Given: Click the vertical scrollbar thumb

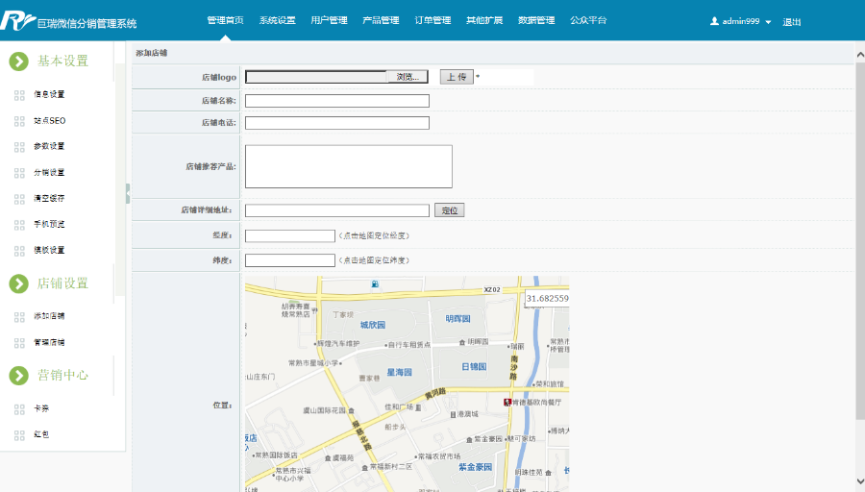Looking at the screenshot, I should 860,240.
